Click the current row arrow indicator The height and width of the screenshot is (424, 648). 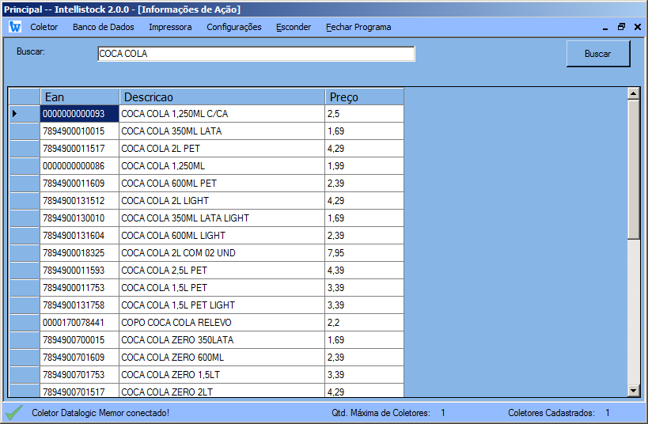coord(15,113)
